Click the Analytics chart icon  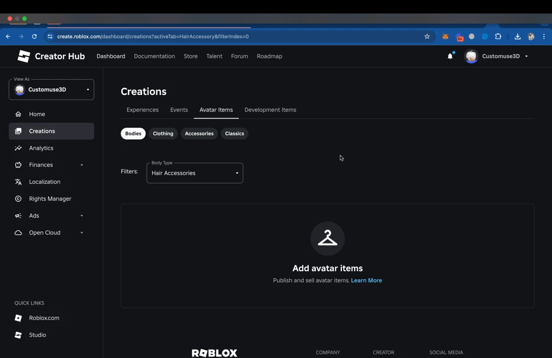point(18,148)
